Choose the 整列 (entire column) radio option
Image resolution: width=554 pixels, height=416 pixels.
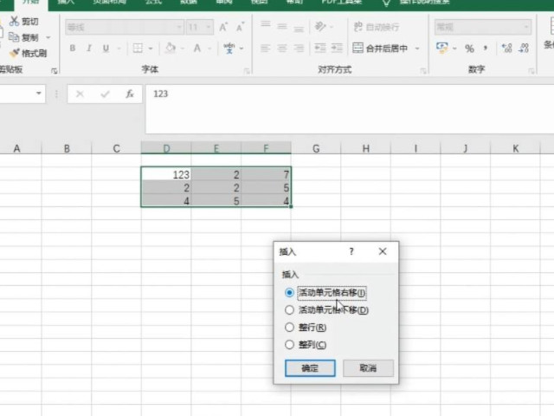(x=290, y=345)
